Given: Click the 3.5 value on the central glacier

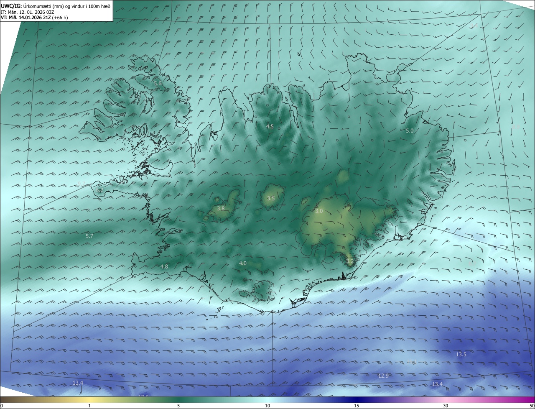Looking at the screenshot, I should click(x=271, y=199).
